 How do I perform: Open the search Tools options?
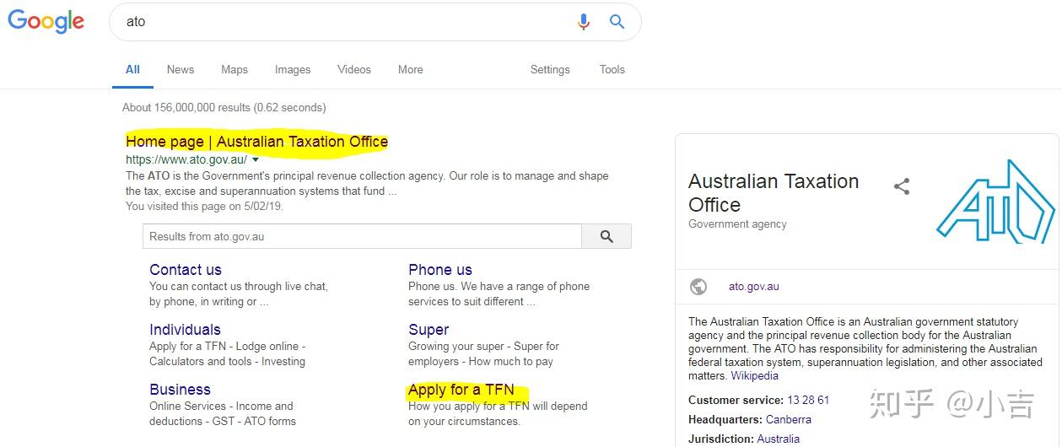(x=612, y=70)
